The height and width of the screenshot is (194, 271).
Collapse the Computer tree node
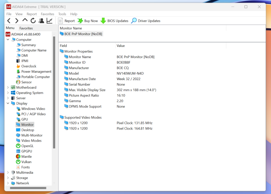click(x=8, y=39)
